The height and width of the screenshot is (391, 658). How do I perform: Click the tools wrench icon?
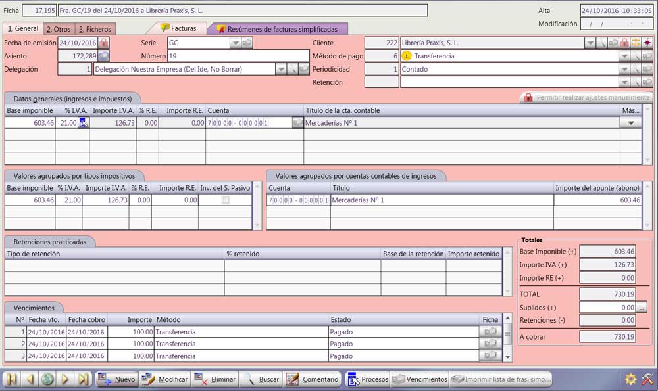(x=647, y=379)
